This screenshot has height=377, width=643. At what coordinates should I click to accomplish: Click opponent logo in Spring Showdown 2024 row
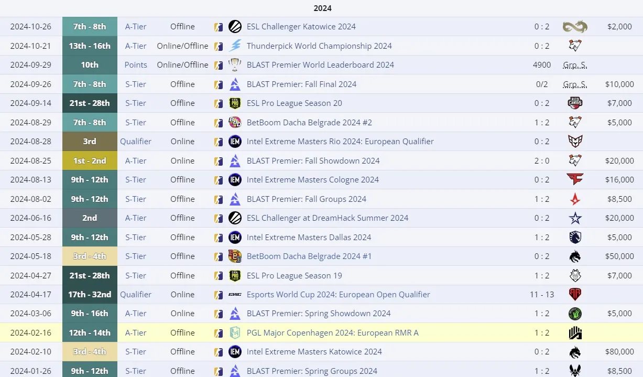pos(575,314)
